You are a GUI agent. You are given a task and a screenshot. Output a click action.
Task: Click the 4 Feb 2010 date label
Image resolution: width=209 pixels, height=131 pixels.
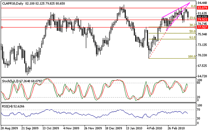tap(154, 128)
